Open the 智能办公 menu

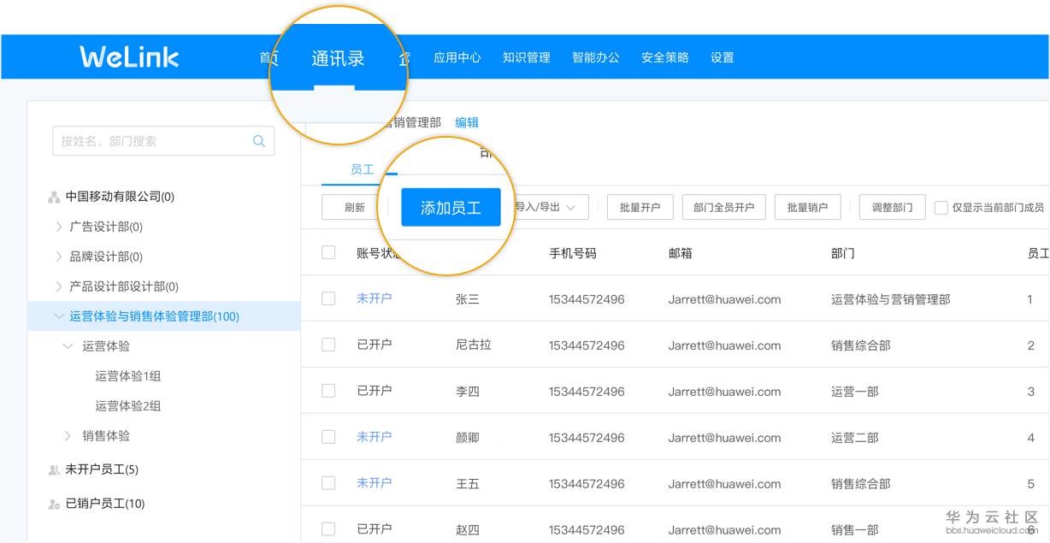[x=596, y=57]
